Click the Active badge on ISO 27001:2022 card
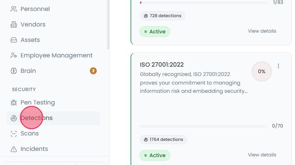The width and height of the screenshot is (295, 165). [x=155, y=155]
